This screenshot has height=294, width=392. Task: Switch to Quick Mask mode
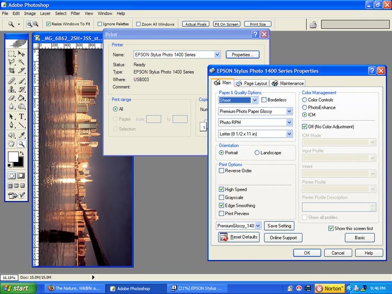21,175
